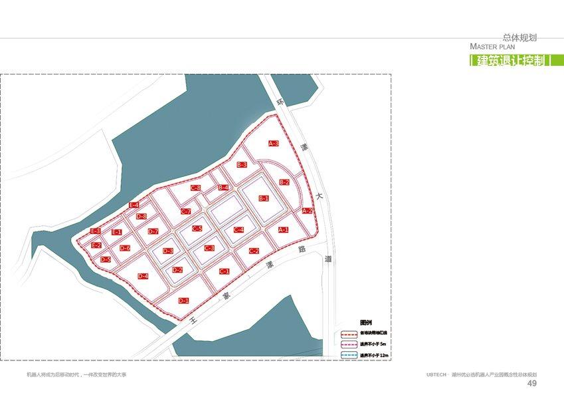The image size is (564, 399).
Task: Click plot label E-4
Action: click(134, 205)
